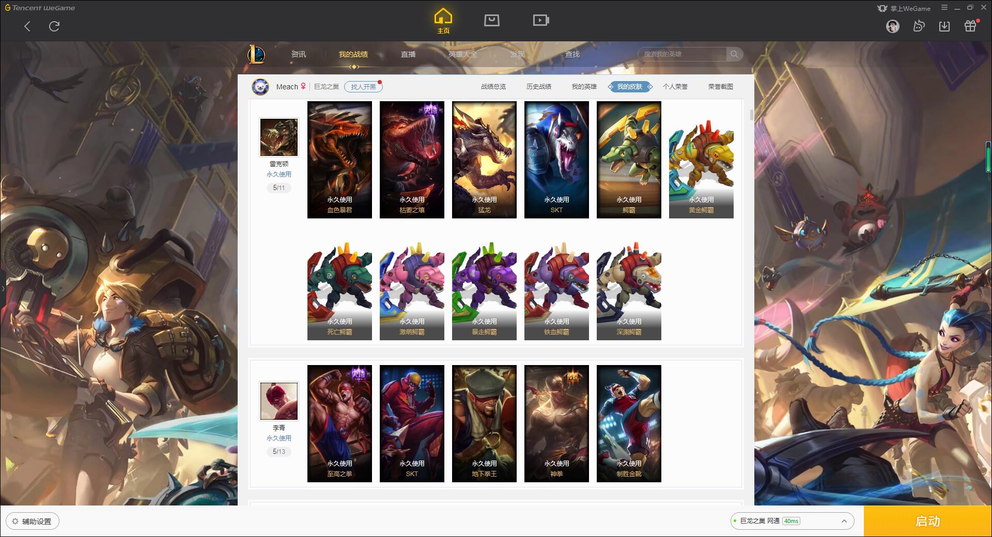Open the 荣誉截图 sub-tab
The image size is (992, 537).
(721, 87)
